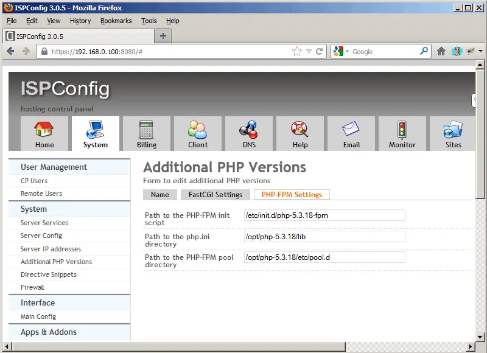The width and height of the screenshot is (487, 353).
Task: Switch to the FastCGI Settings tab
Action: (x=215, y=195)
